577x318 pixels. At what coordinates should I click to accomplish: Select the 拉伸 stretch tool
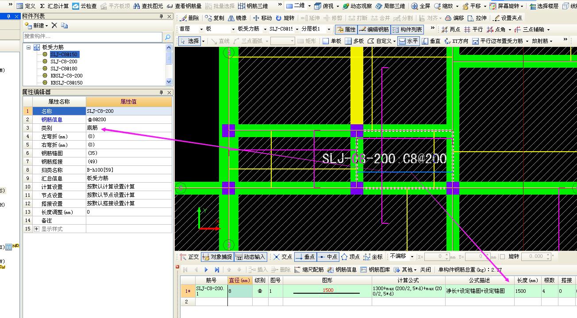[x=477, y=18]
